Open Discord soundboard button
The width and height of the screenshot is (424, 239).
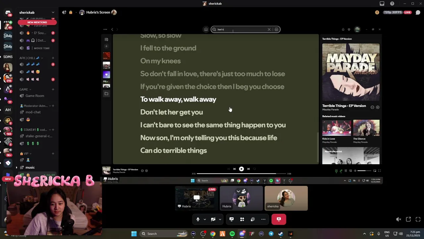(253, 219)
